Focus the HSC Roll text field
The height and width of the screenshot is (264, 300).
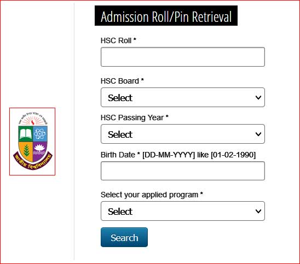tap(183, 57)
